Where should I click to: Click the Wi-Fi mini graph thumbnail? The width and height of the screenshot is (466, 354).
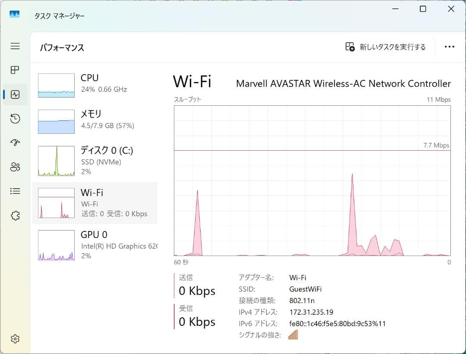point(56,203)
